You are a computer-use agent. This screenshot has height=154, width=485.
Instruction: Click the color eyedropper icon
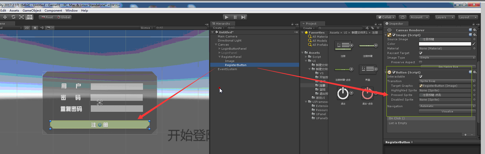coord(474,44)
